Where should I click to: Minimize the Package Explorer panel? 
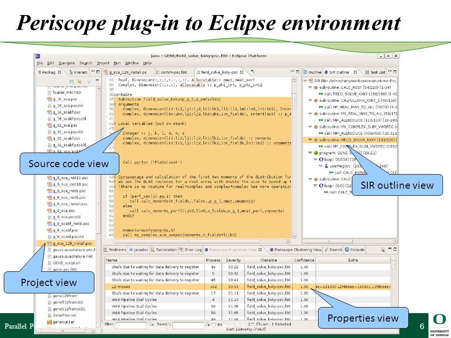pyautogui.click(x=93, y=71)
